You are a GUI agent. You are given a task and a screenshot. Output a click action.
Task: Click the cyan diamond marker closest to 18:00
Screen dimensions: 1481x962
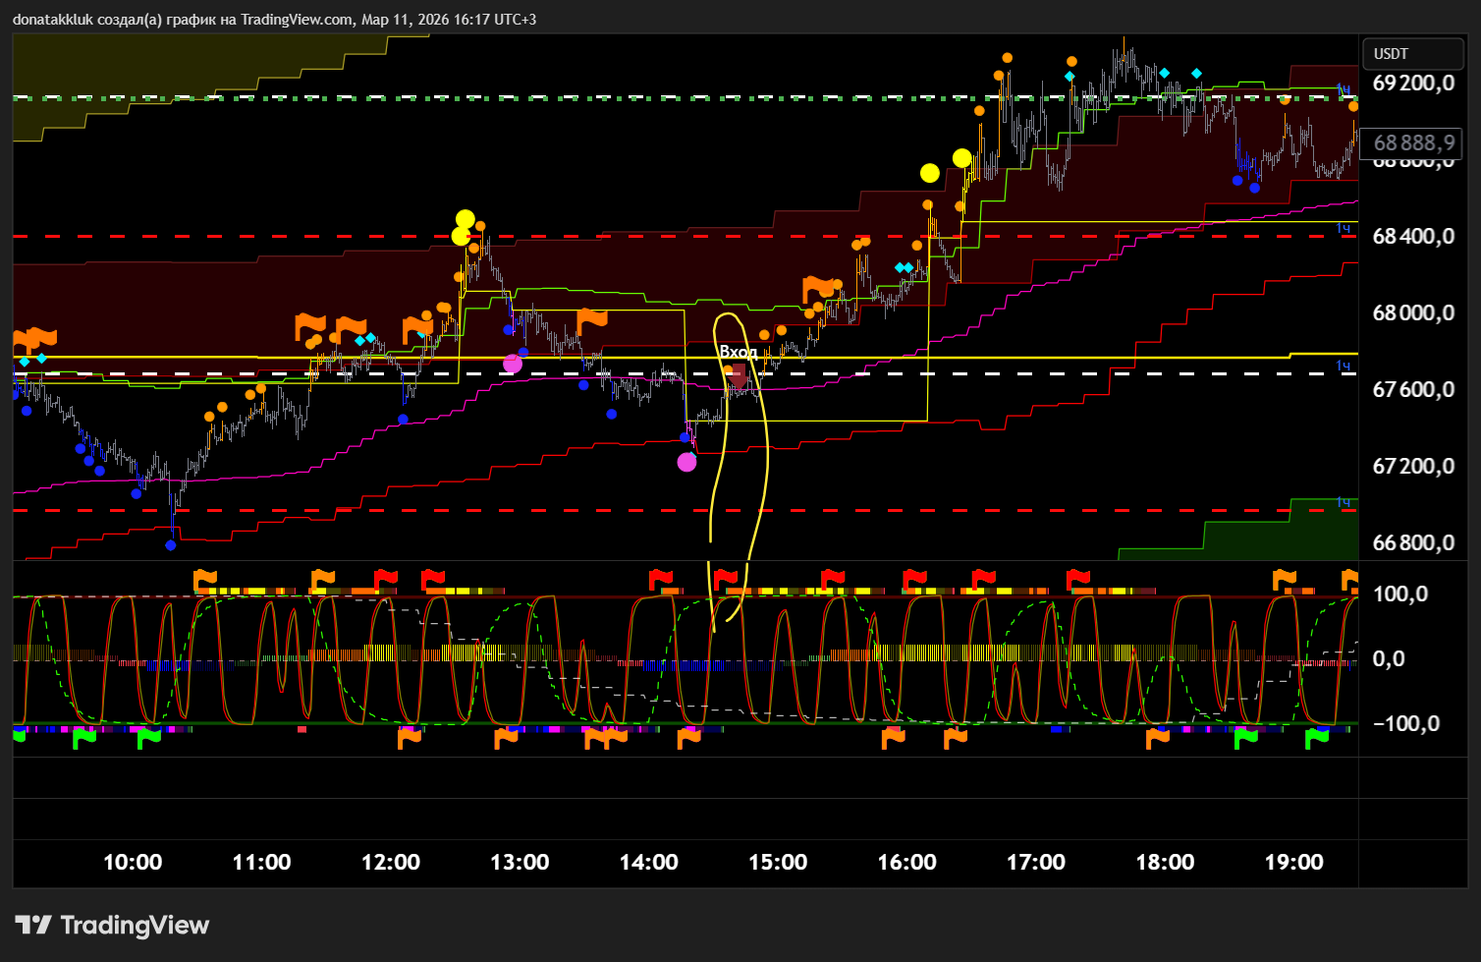pos(1164,73)
